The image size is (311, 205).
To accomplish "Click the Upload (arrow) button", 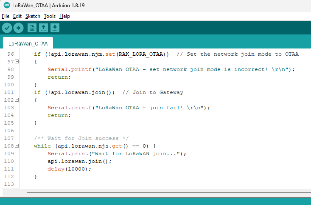I will (x=18, y=28).
